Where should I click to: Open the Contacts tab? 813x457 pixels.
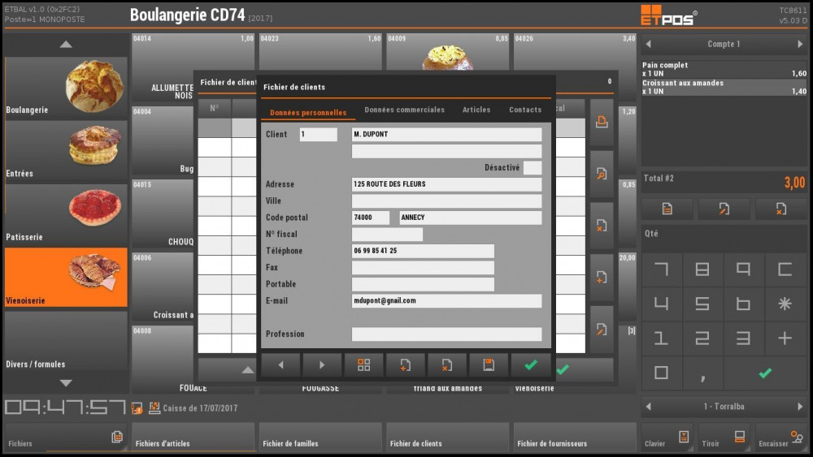tap(524, 110)
